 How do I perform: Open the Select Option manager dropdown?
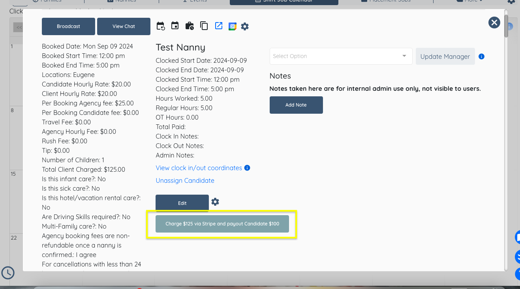point(341,56)
